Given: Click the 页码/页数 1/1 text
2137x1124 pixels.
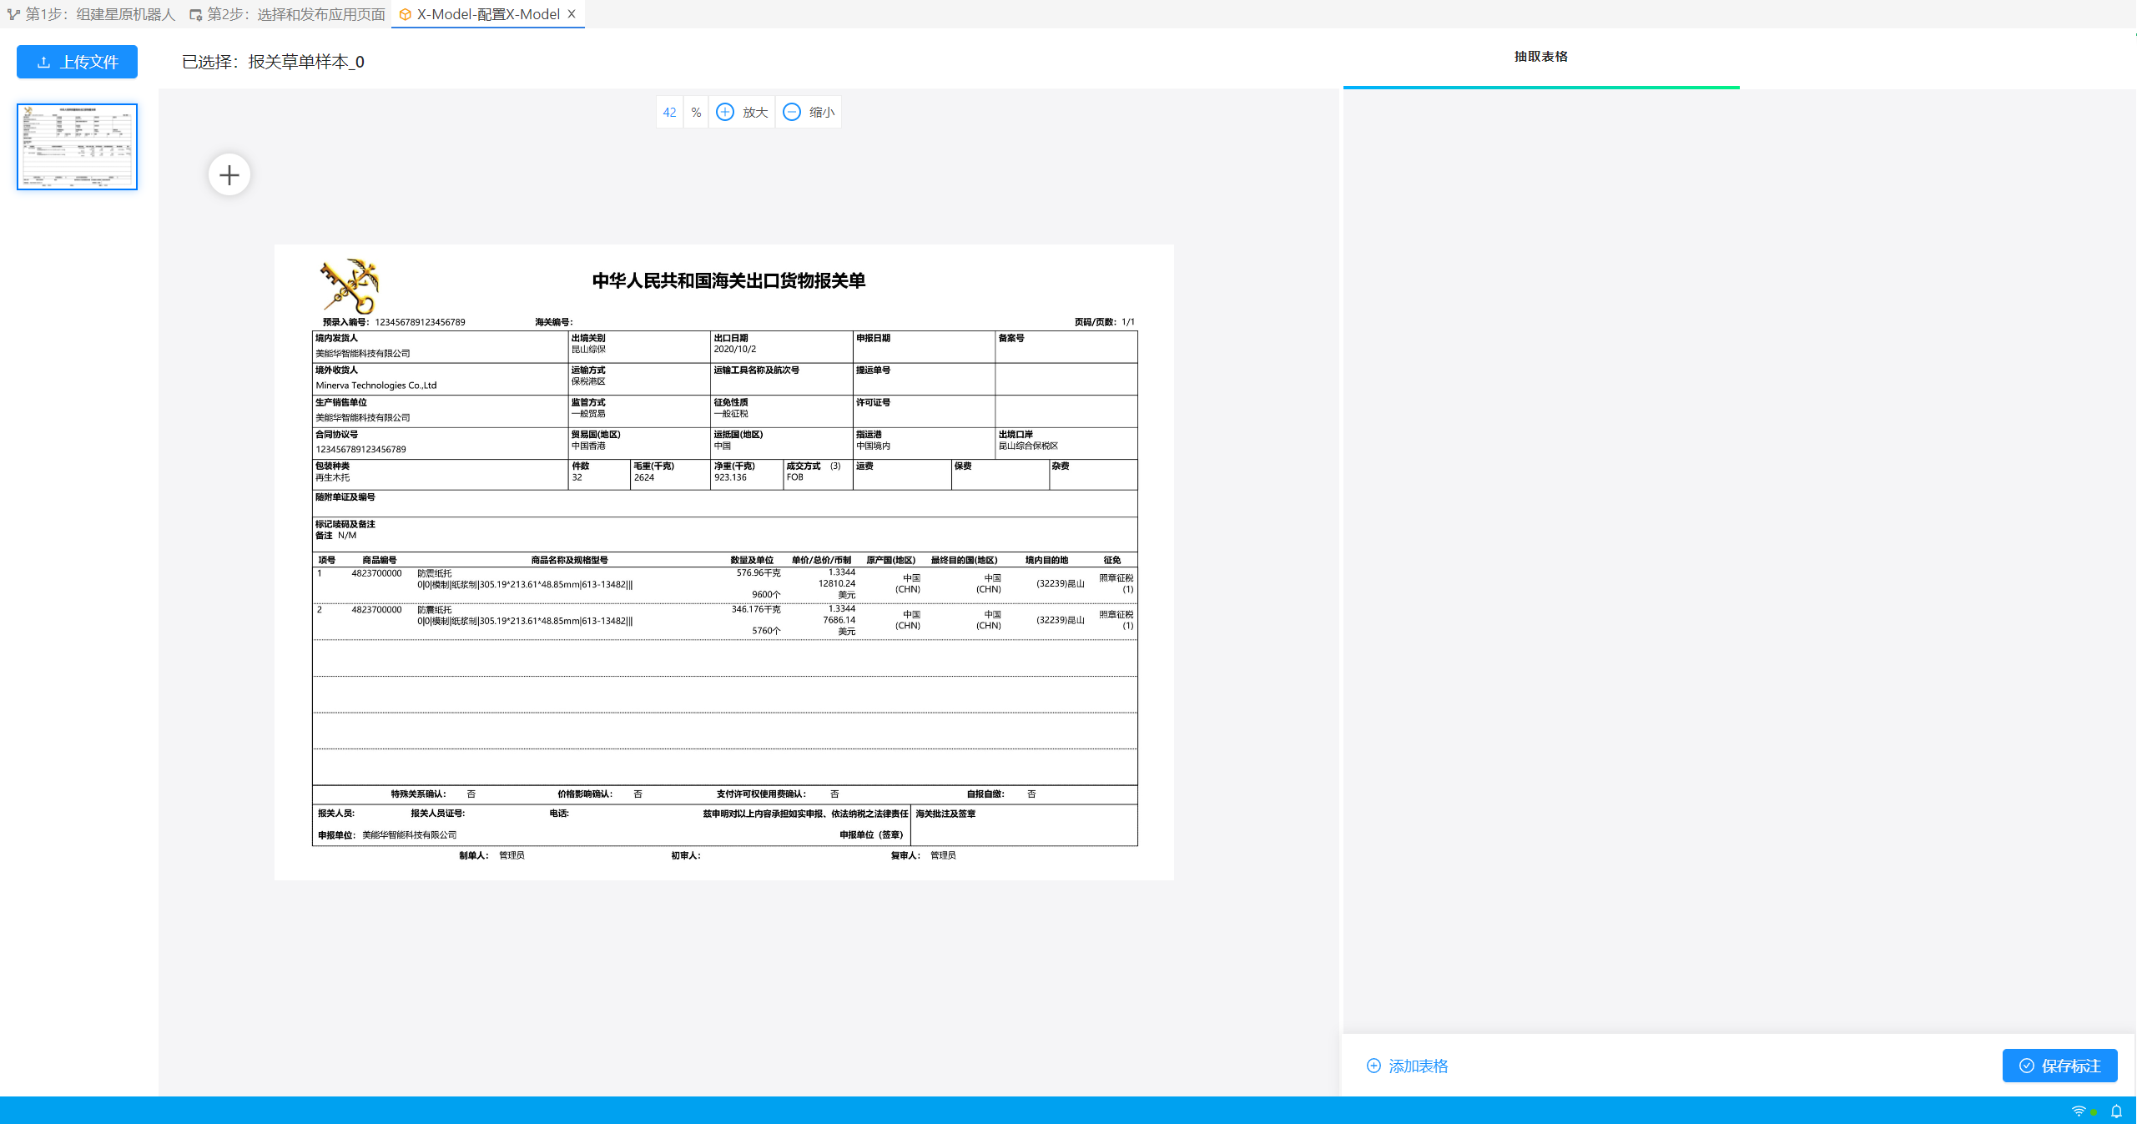Looking at the screenshot, I should click(1104, 322).
